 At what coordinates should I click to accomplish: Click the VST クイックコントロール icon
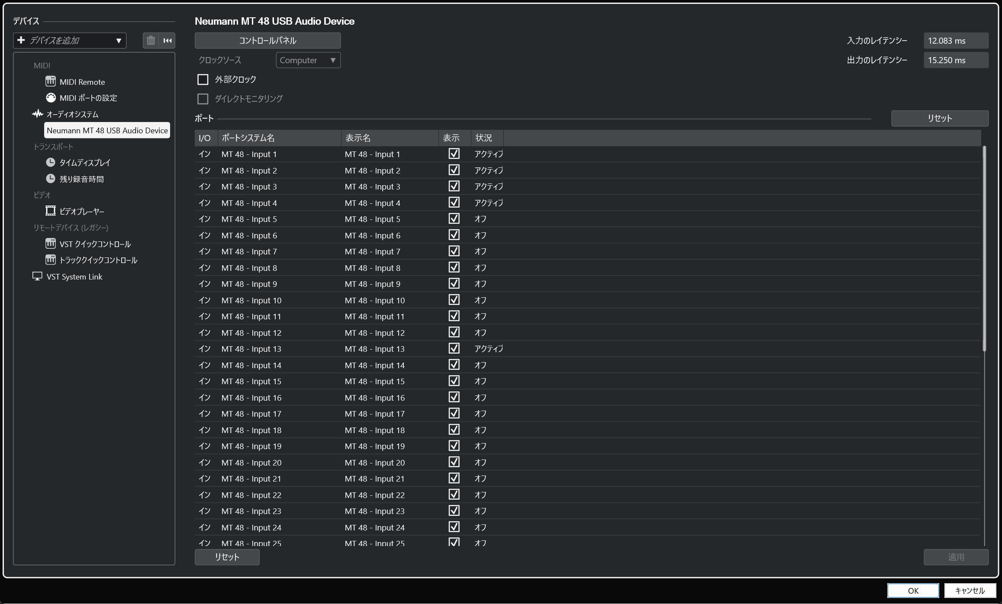pyautogui.click(x=51, y=244)
